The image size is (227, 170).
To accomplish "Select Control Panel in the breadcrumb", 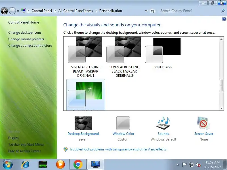I will point(42,11).
